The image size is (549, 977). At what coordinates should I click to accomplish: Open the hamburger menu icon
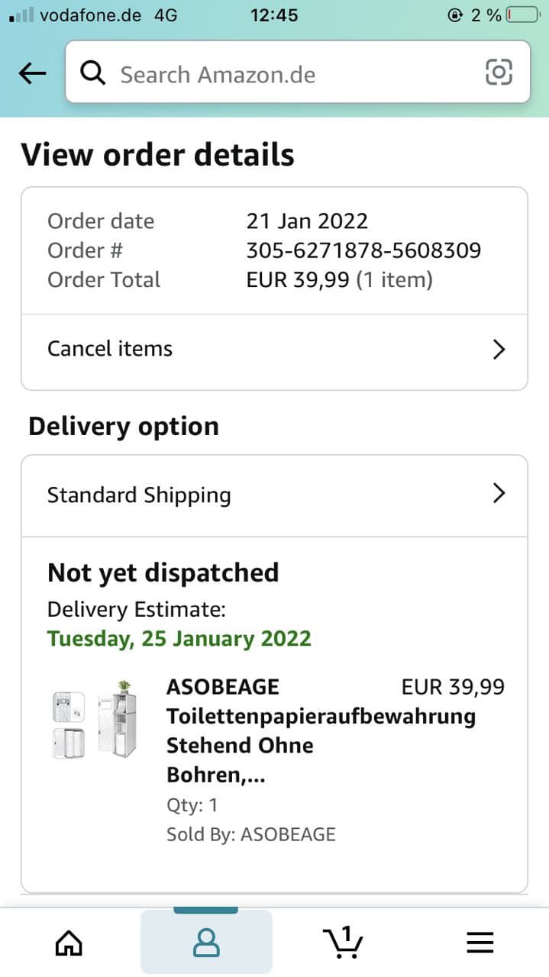(480, 943)
